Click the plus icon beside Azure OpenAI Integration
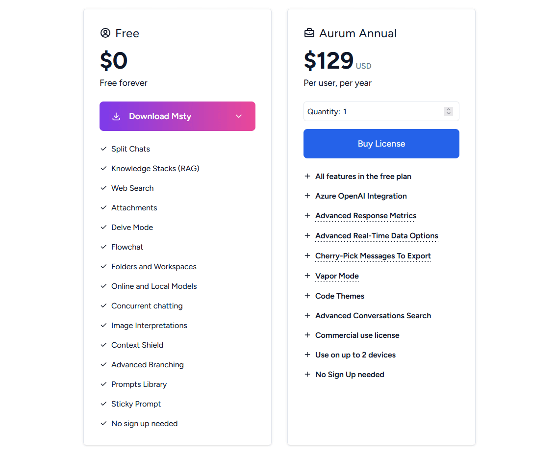 [x=307, y=196]
